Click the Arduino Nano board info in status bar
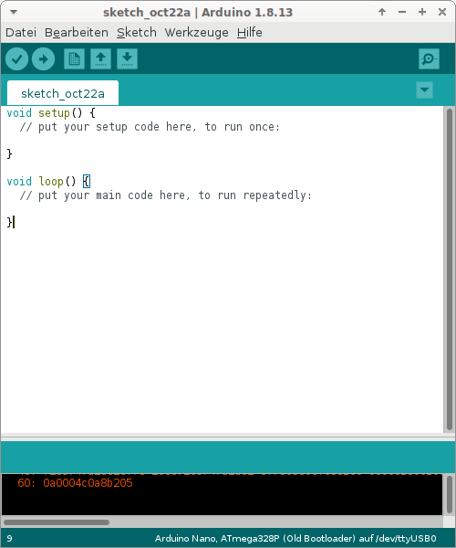 [x=295, y=538]
